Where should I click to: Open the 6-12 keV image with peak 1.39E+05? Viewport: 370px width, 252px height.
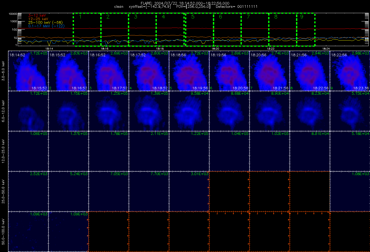(149, 111)
